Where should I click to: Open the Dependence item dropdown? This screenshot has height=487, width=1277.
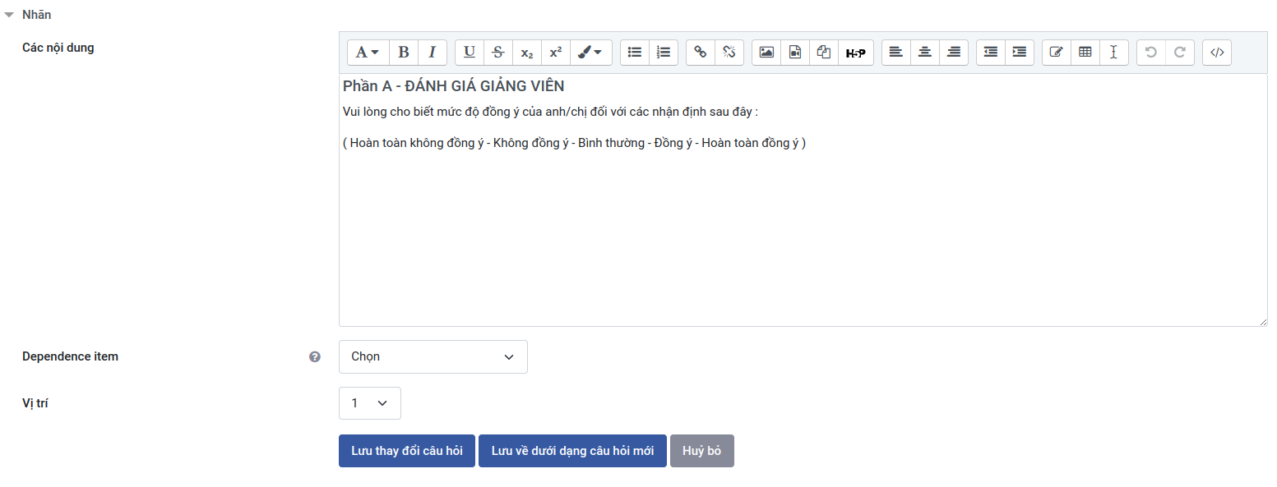pyautogui.click(x=433, y=357)
